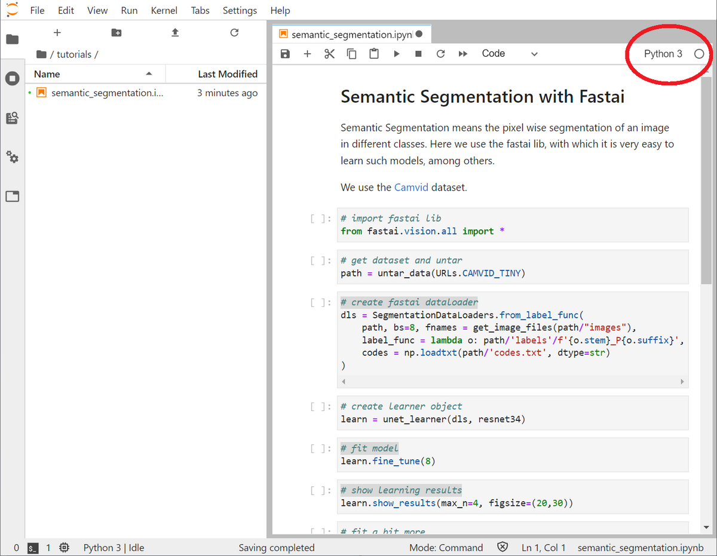Click the horizontal scrollbar under dataloader cell
The image size is (717, 556).
pos(513,381)
